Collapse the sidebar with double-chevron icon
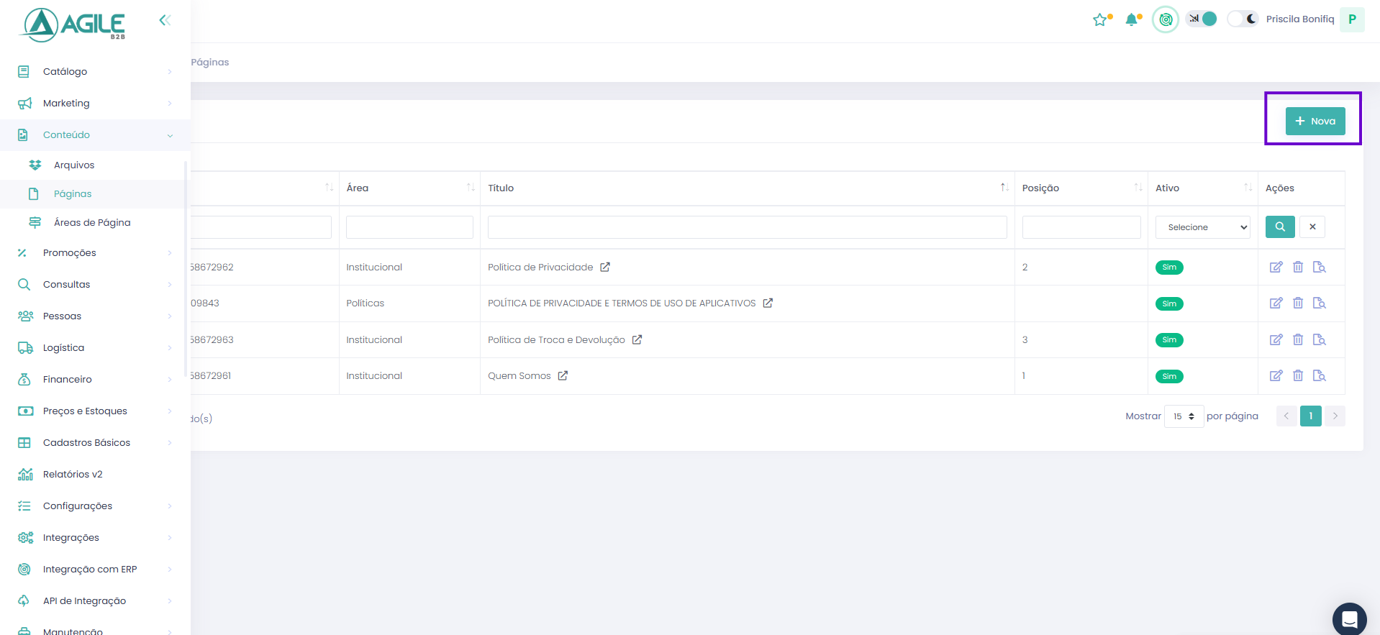The width and height of the screenshot is (1380, 635). pos(165,20)
